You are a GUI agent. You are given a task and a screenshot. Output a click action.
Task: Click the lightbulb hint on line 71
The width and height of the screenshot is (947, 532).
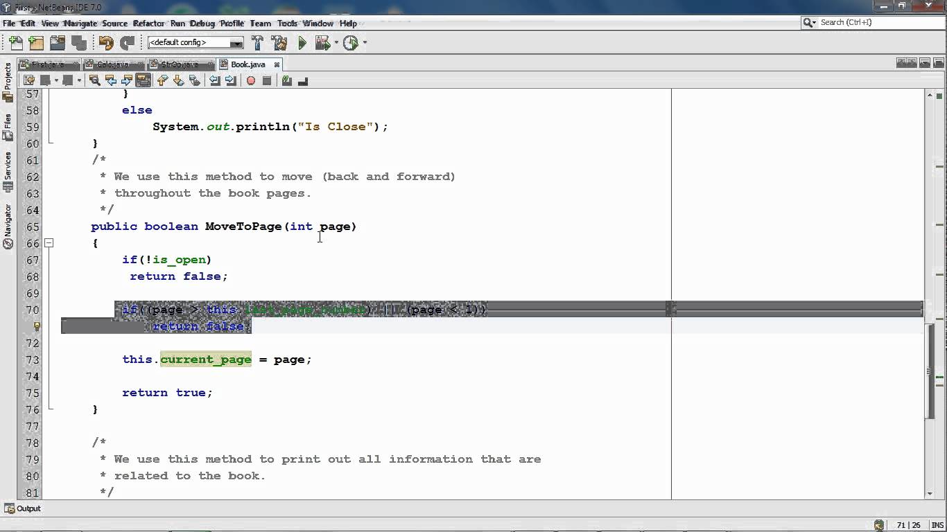(x=37, y=326)
